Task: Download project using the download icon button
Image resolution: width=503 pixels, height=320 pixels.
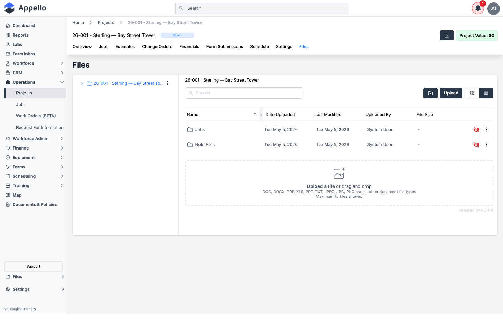Action: (447, 36)
